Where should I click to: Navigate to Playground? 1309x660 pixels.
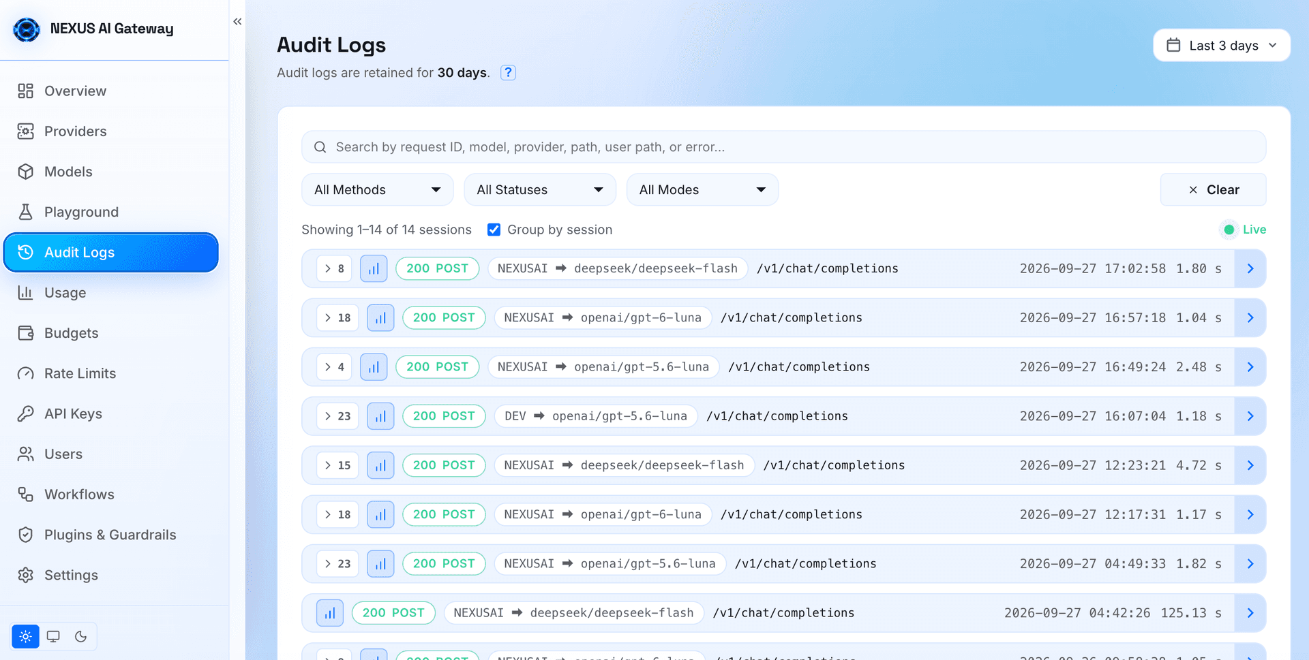coord(111,212)
